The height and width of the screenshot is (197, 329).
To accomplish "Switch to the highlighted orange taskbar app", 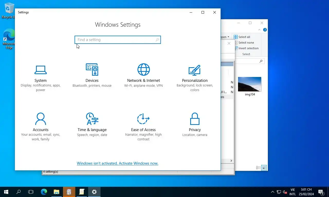I will tap(69, 192).
